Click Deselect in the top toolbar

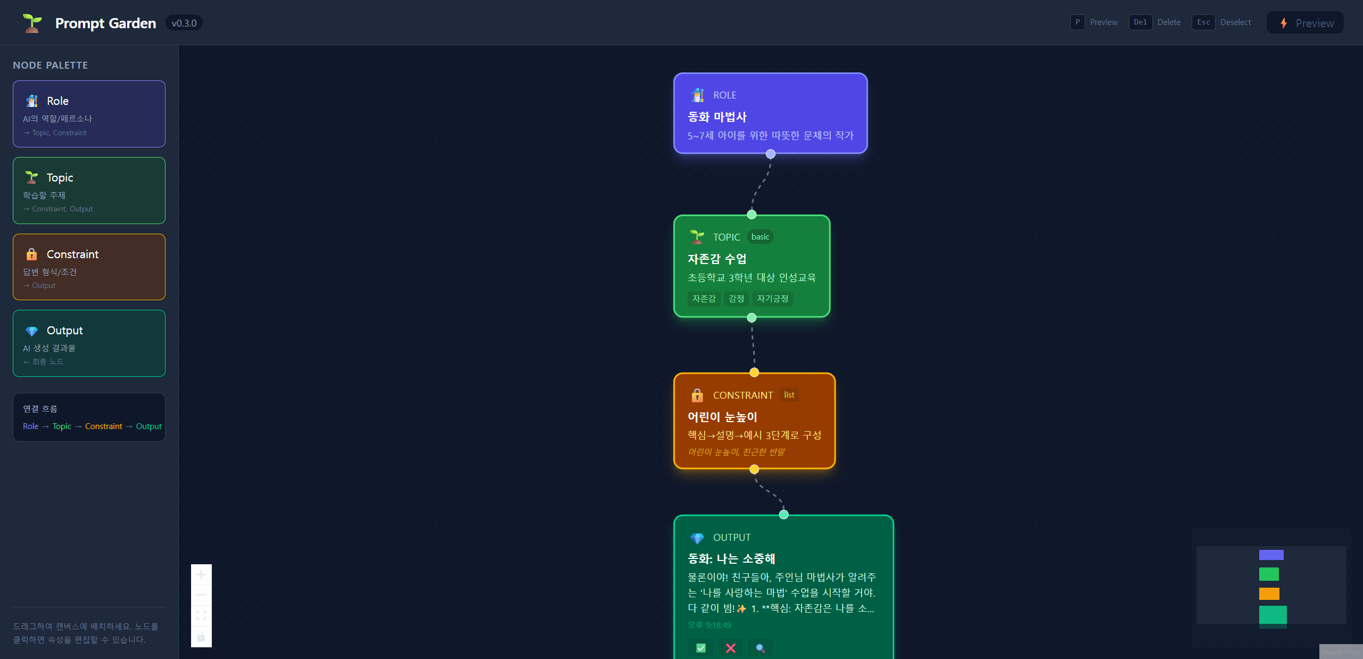(1235, 22)
